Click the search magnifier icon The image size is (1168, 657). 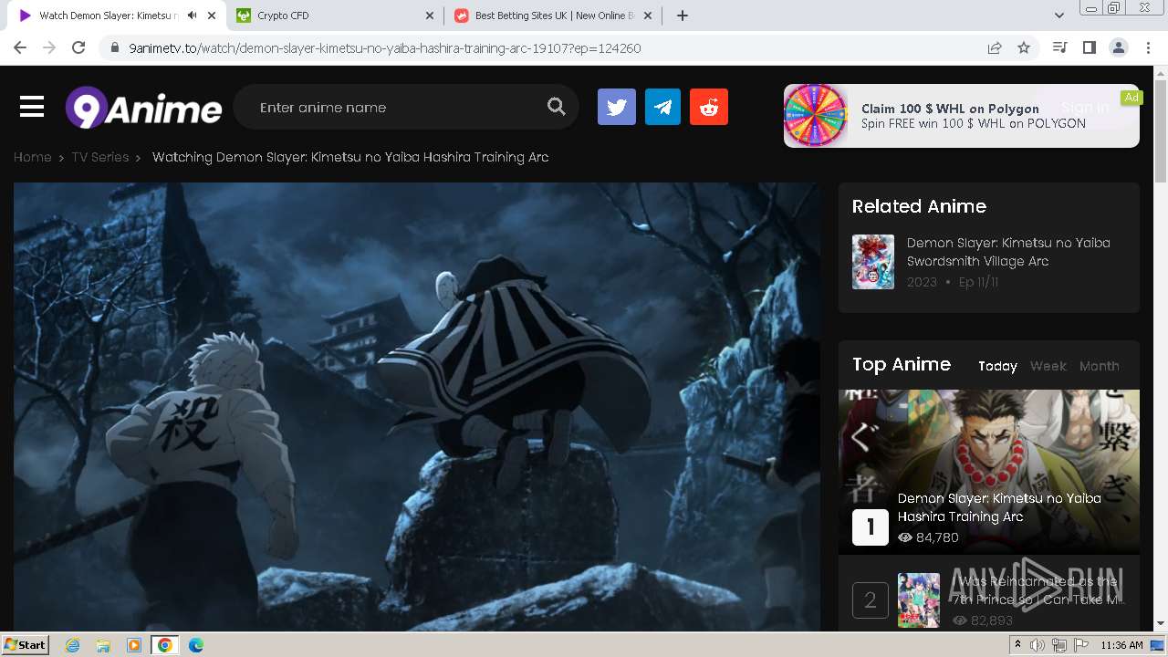pyautogui.click(x=557, y=107)
